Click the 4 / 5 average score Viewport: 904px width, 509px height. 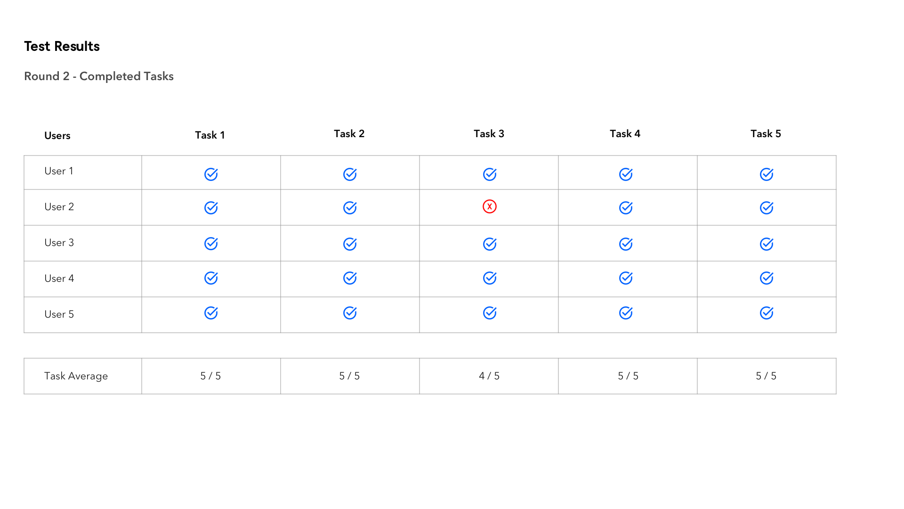pos(489,376)
